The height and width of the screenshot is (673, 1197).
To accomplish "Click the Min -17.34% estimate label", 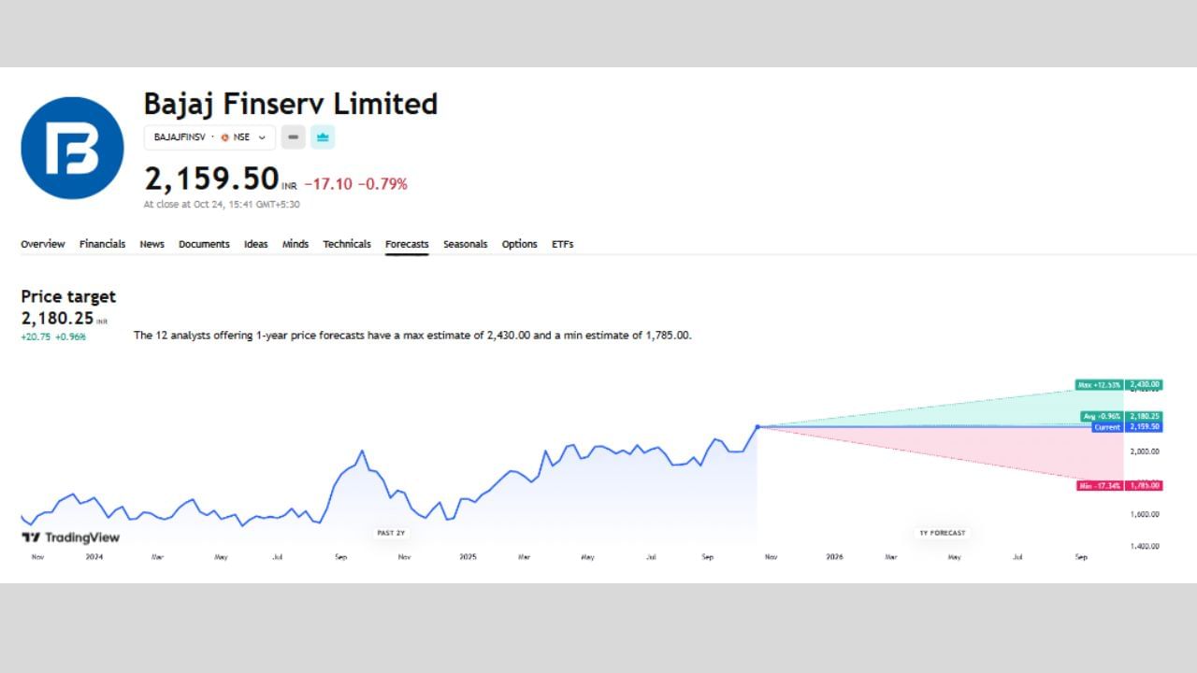I will [x=1099, y=485].
